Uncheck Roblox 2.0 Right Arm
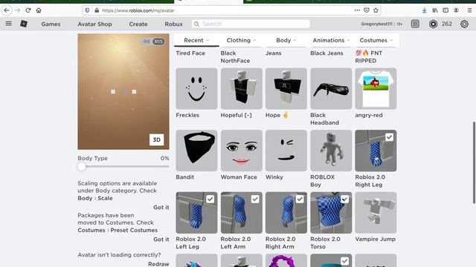476x267 pixels. click(300, 200)
